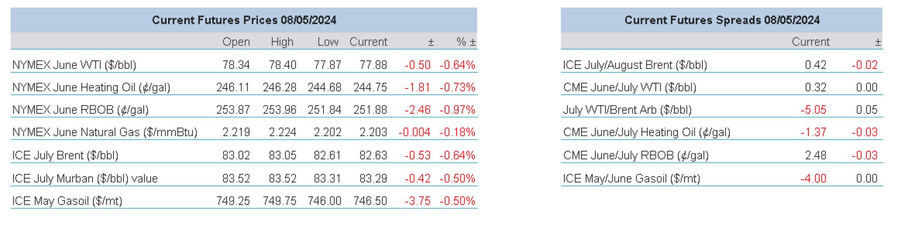The image size is (901, 237).
Task: Click the NYMEX June Natural Gas label
Action: (x=105, y=132)
